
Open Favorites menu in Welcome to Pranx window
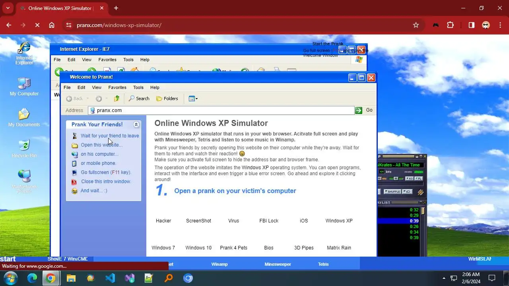click(117, 87)
